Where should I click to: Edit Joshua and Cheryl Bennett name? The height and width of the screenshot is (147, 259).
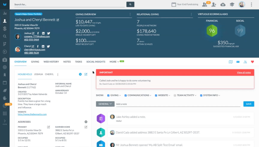click(x=58, y=20)
